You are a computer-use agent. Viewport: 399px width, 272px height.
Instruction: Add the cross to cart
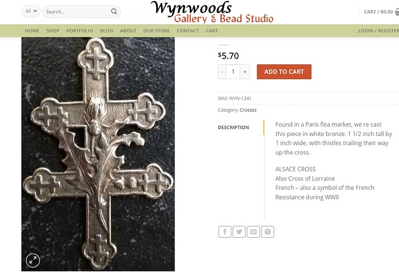[284, 72]
